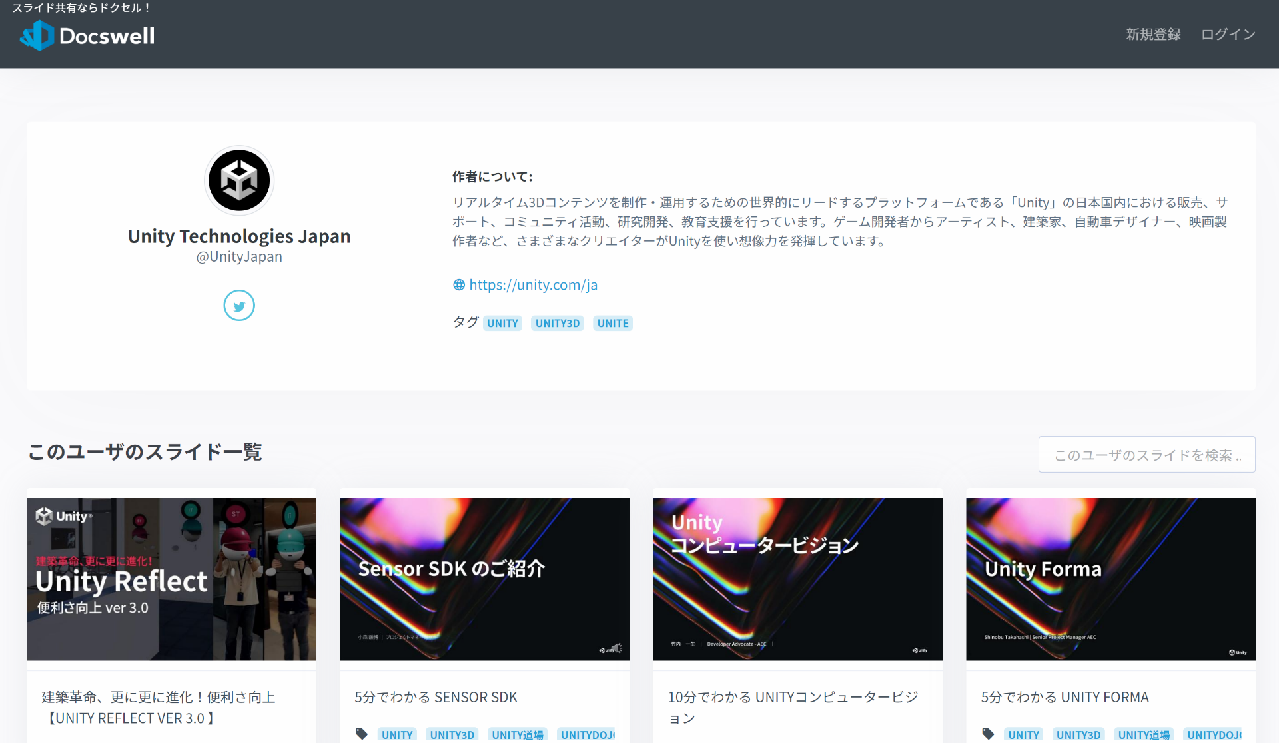Open 新規登録 sign-up in header
This screenshot has height=743, width=1279.
click(1153, 35)
